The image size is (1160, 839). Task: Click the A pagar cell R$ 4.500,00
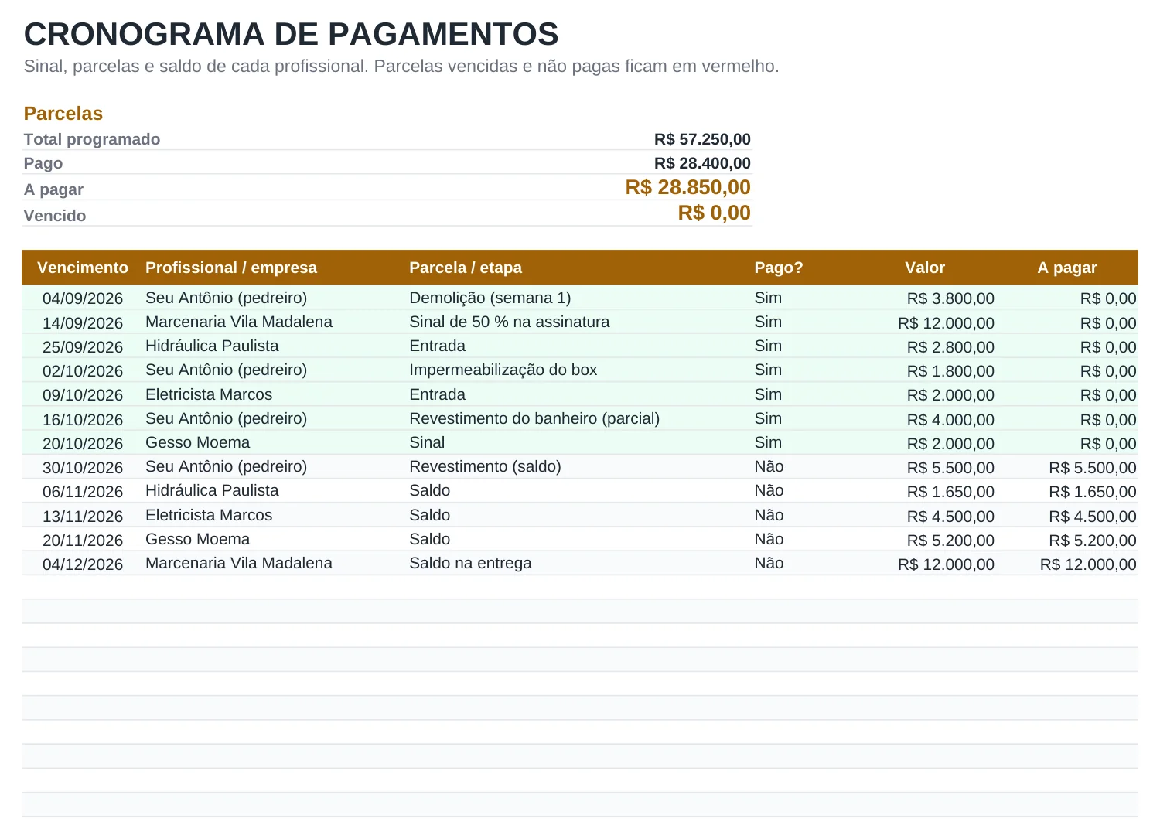pos(1093,517)
